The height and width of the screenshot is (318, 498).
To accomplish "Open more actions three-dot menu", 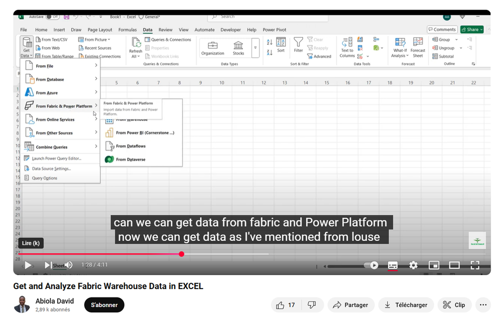I will point(483,305).
